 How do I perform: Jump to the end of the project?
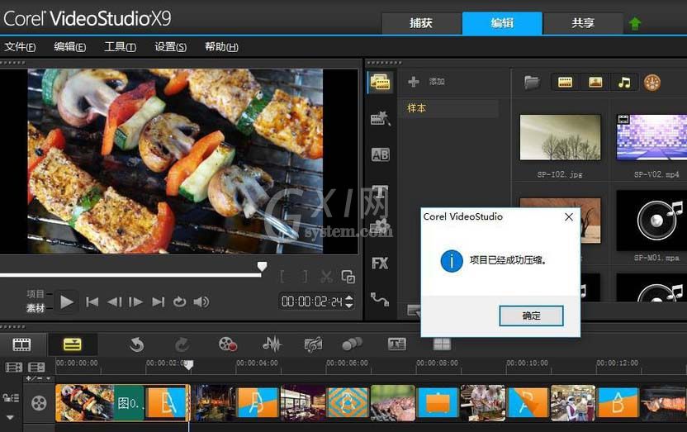pos(158,301)
